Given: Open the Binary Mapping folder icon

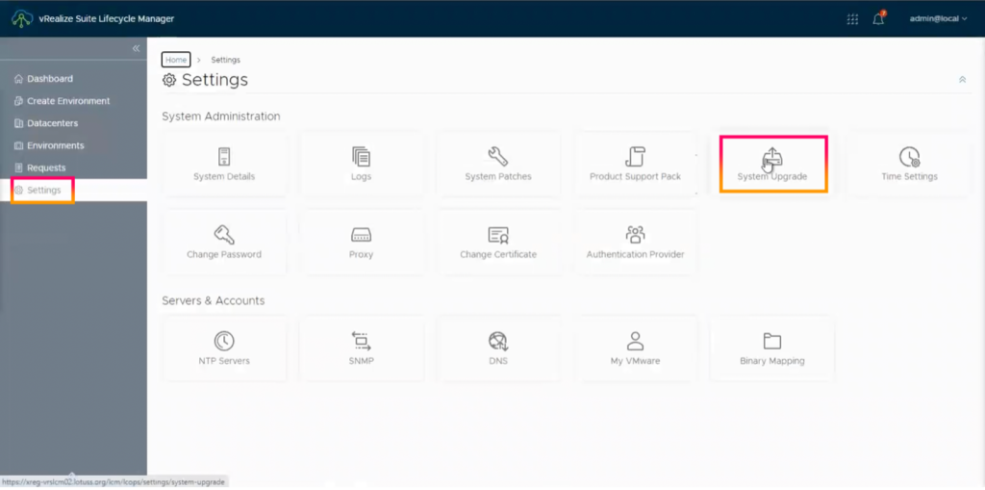Looking at the screenshot, I should (x=772, y=341).
